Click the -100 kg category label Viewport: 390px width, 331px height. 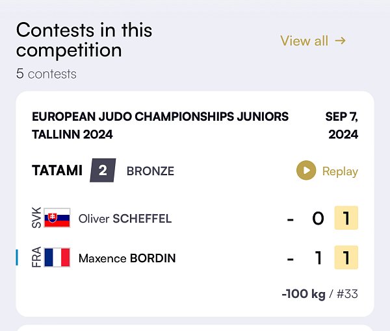tap(304, 294)
